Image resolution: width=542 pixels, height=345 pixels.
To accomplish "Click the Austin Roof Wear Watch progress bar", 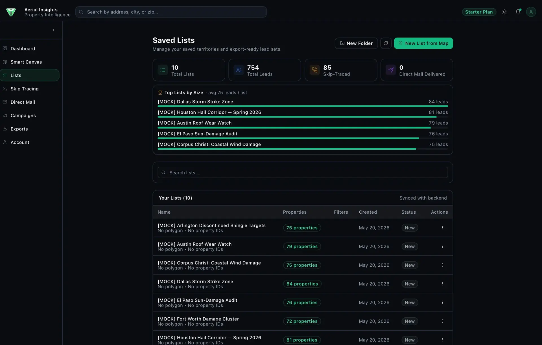I will [303, 128].
